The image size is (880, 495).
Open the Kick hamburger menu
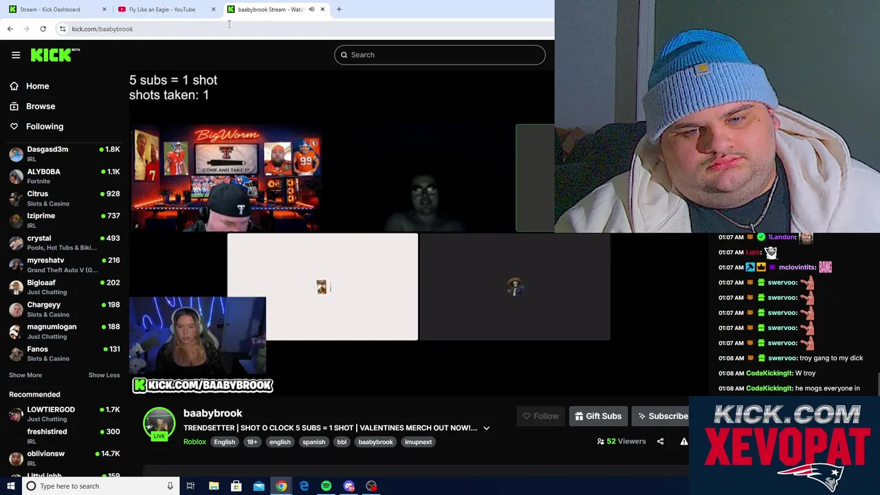coord(16,55)
